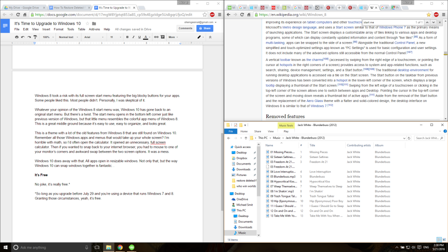Go home in the Wikipedia browser window
This screenshot has width=448, height=252.
pyautogui.click(x=249, y=14)
